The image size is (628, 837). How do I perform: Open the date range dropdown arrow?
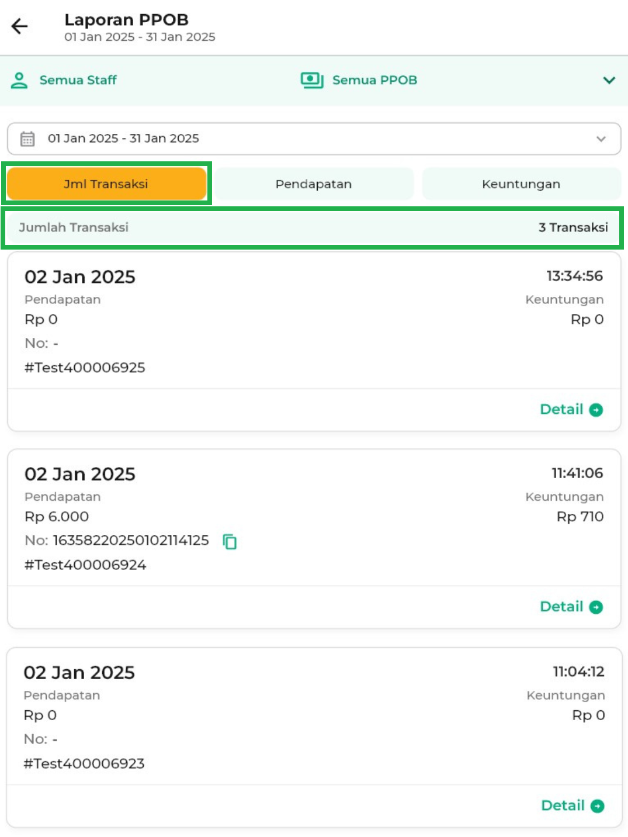point(601,139)
